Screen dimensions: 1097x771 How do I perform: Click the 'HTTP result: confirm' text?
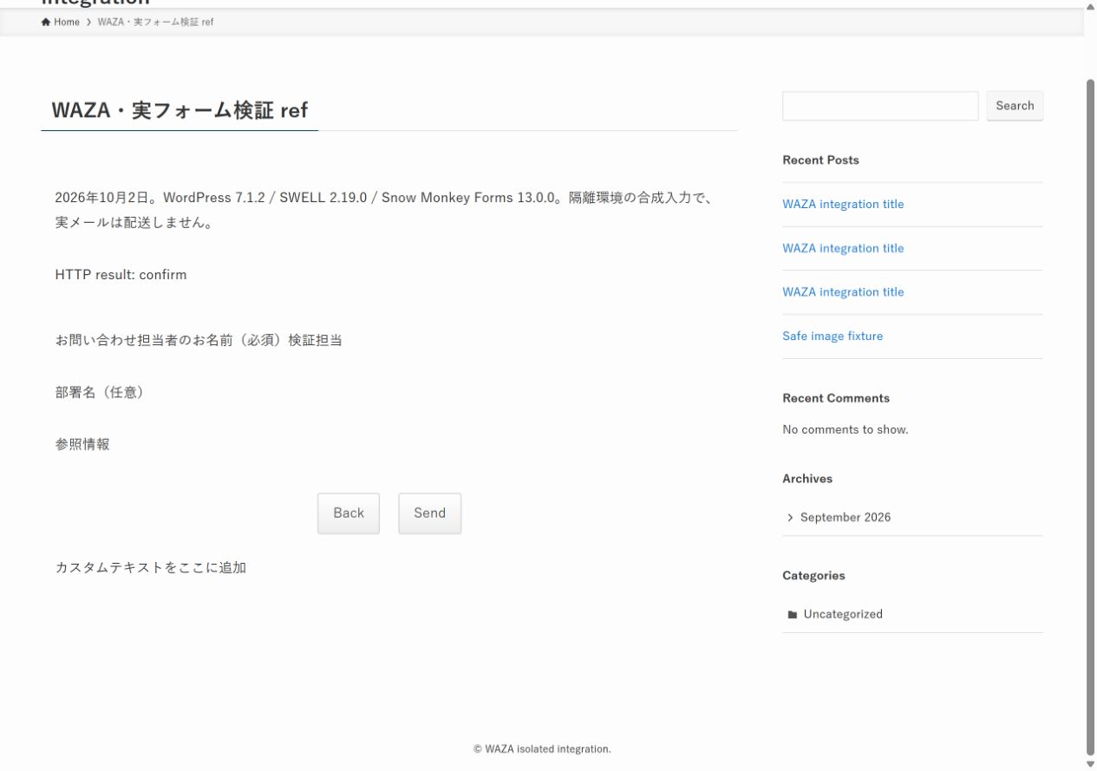coord(121,275)
